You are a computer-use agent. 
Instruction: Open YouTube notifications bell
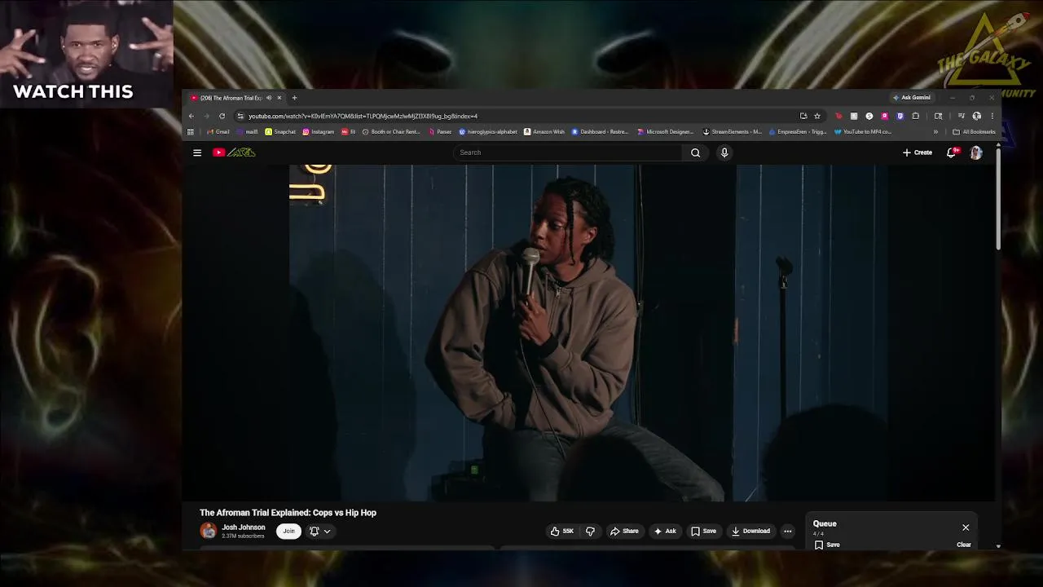point(951,152)
